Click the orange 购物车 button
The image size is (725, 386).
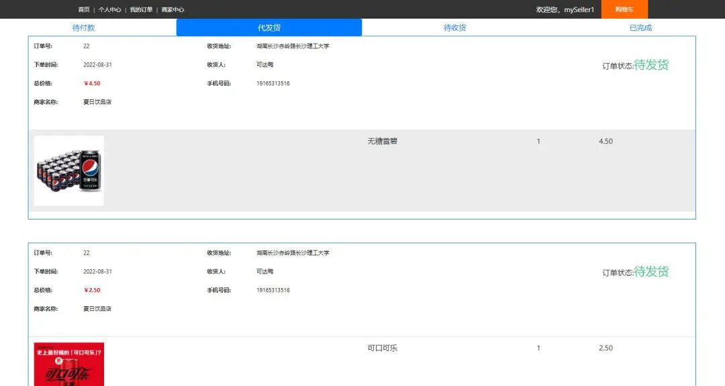624,9
